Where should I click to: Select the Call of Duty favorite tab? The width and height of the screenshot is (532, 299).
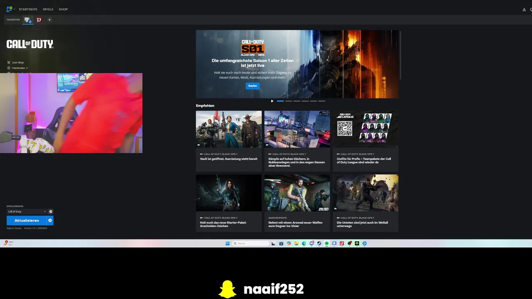tap(28, 20)
